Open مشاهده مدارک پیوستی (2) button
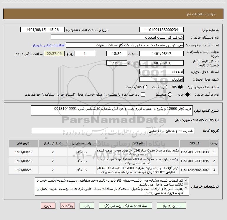This screenshot has height=220, width=227. pyautogui.click(x=126, y=206)
